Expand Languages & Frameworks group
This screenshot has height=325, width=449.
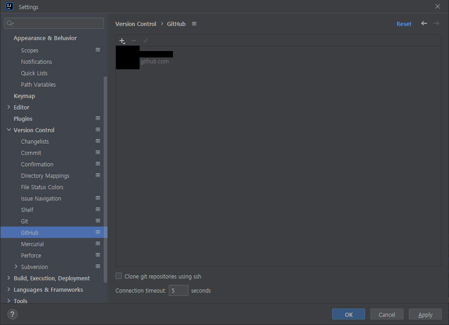(9, 289)
